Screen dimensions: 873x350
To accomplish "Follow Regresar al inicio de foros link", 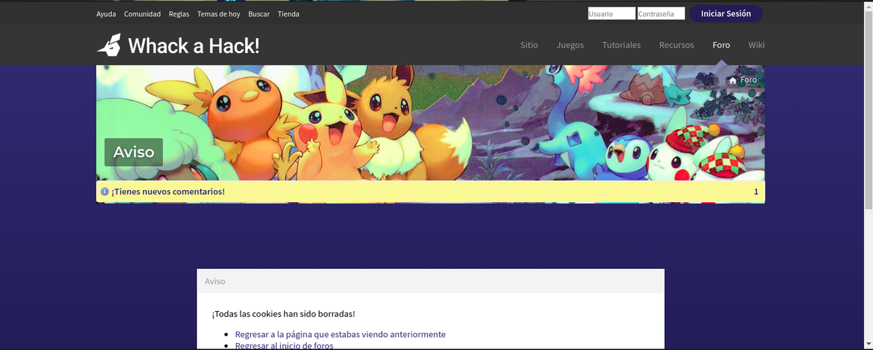I will (284, 345).
